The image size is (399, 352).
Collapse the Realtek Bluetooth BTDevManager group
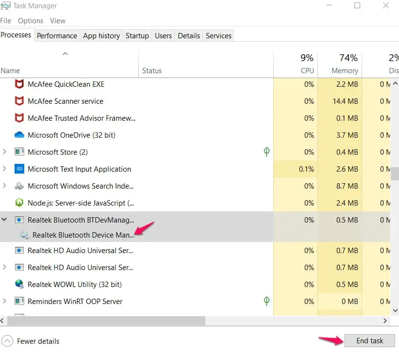click(4, 219)
